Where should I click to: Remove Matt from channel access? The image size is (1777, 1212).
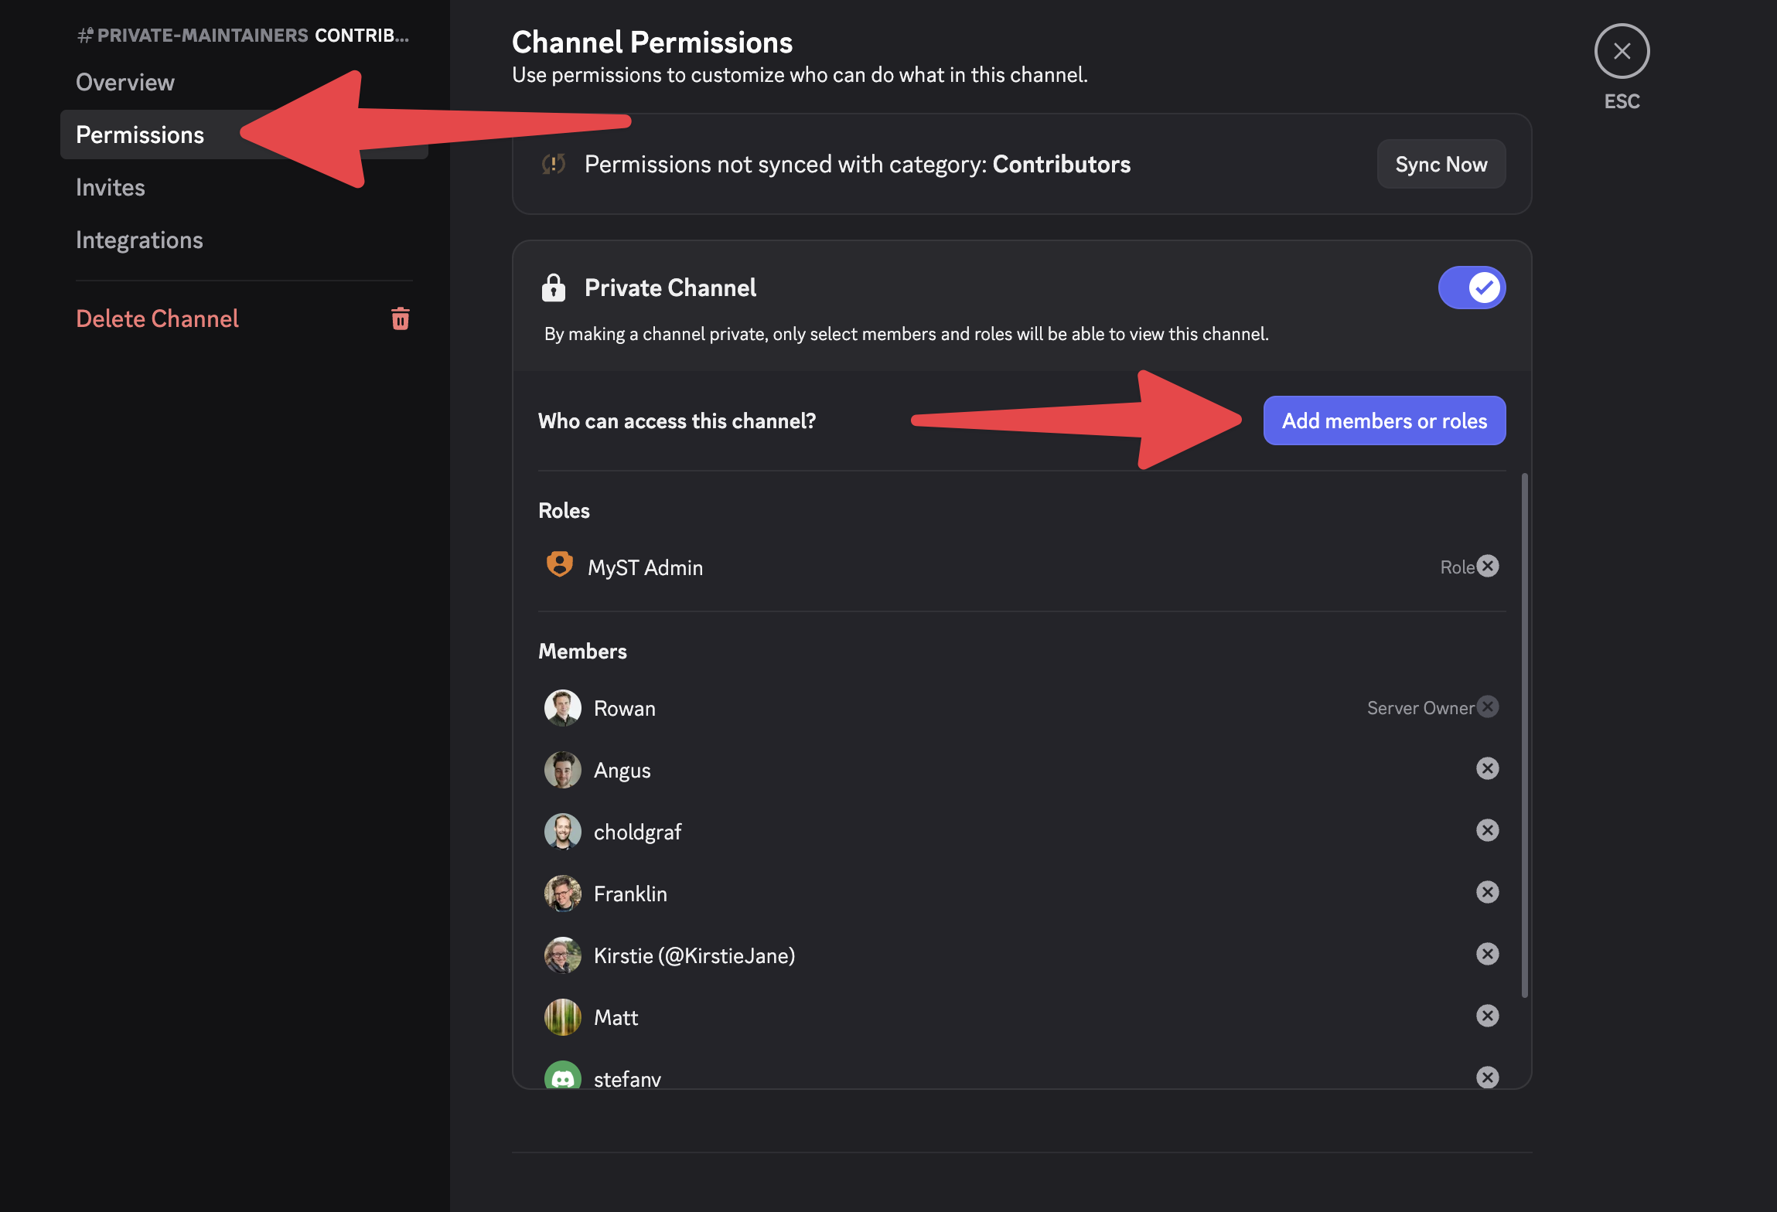1487,1016
